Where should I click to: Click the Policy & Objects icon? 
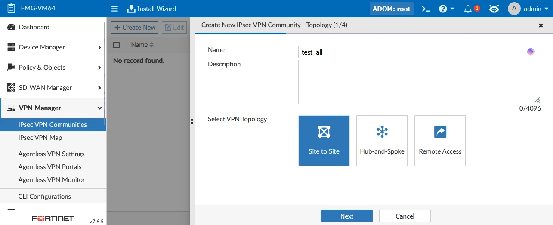(12, 68)
